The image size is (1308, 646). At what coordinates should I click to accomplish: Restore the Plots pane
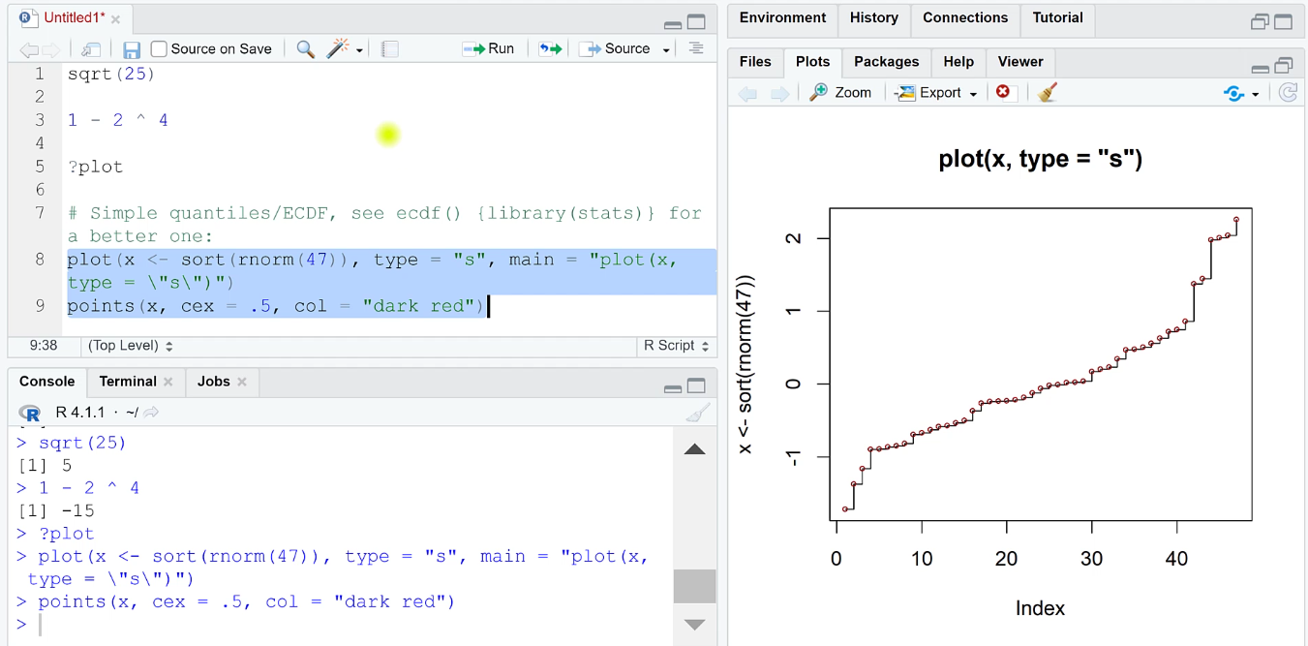point(1284,66)
